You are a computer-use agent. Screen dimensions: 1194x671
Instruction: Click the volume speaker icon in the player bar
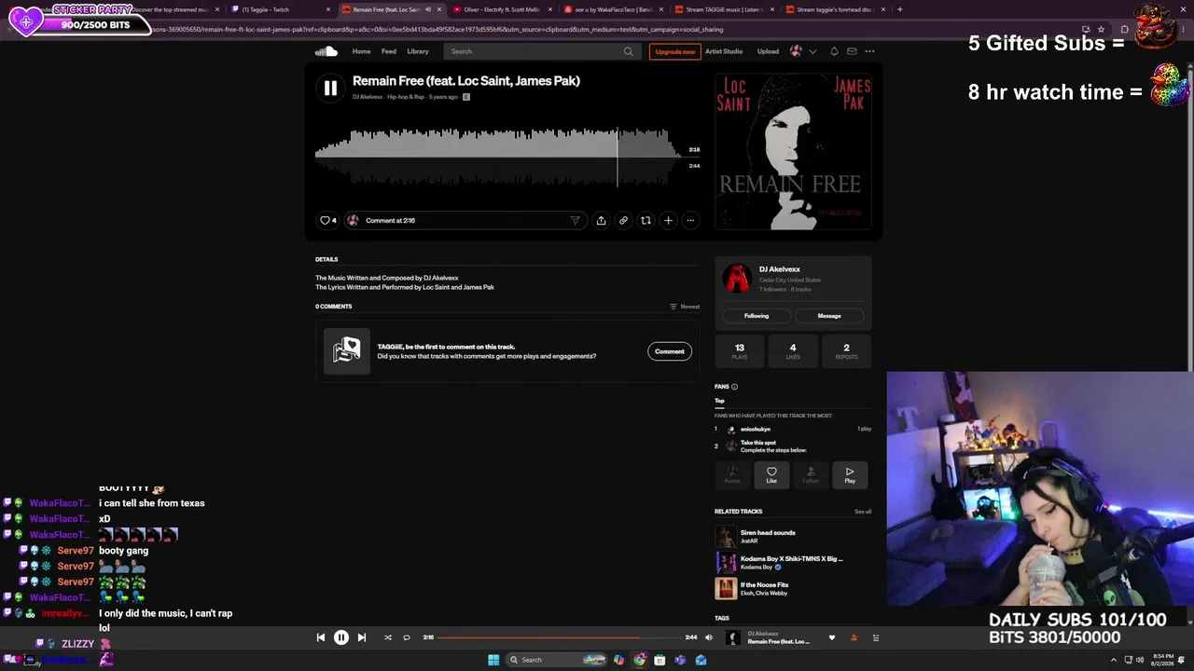tap(709, 637)
